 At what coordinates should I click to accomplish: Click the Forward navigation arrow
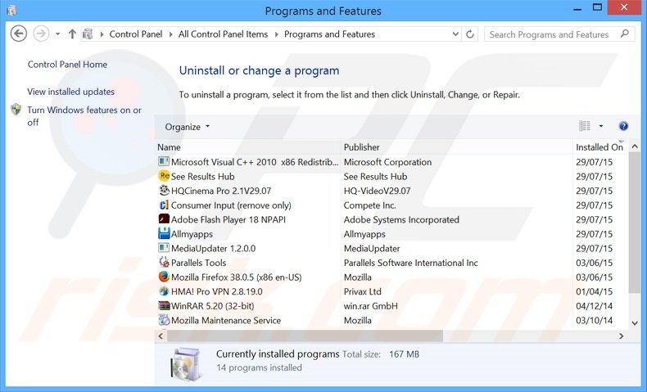pyautogui.click(x=41, y=34)
